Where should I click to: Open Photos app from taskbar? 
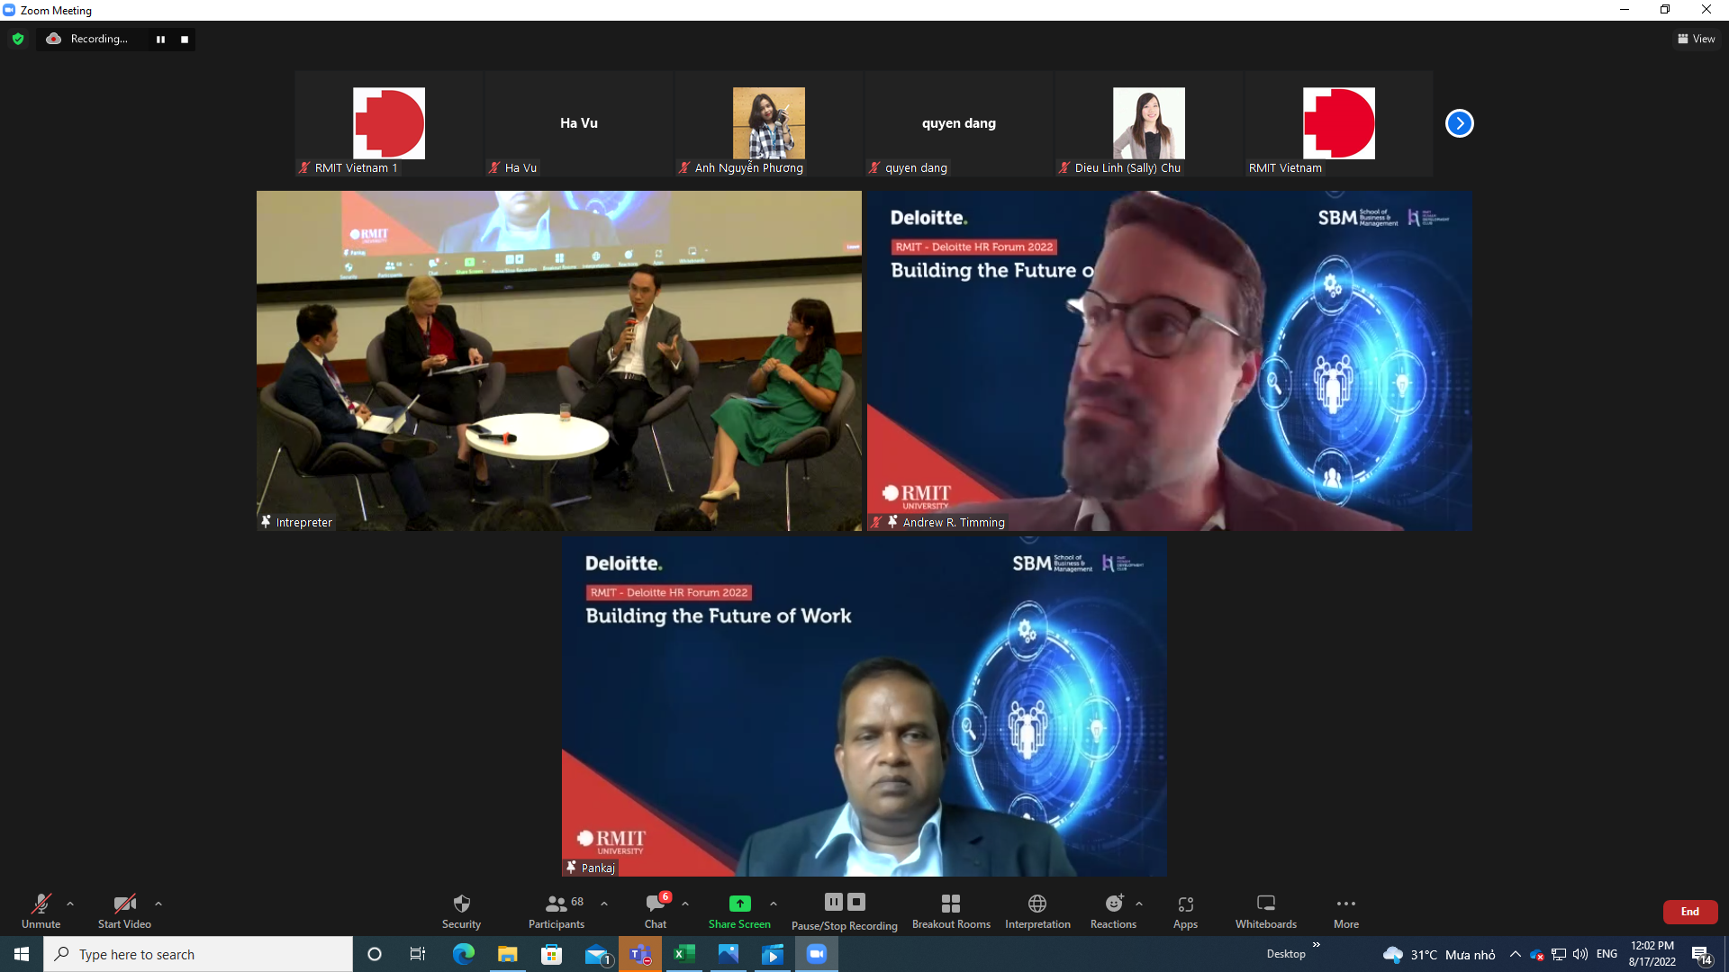729,954
